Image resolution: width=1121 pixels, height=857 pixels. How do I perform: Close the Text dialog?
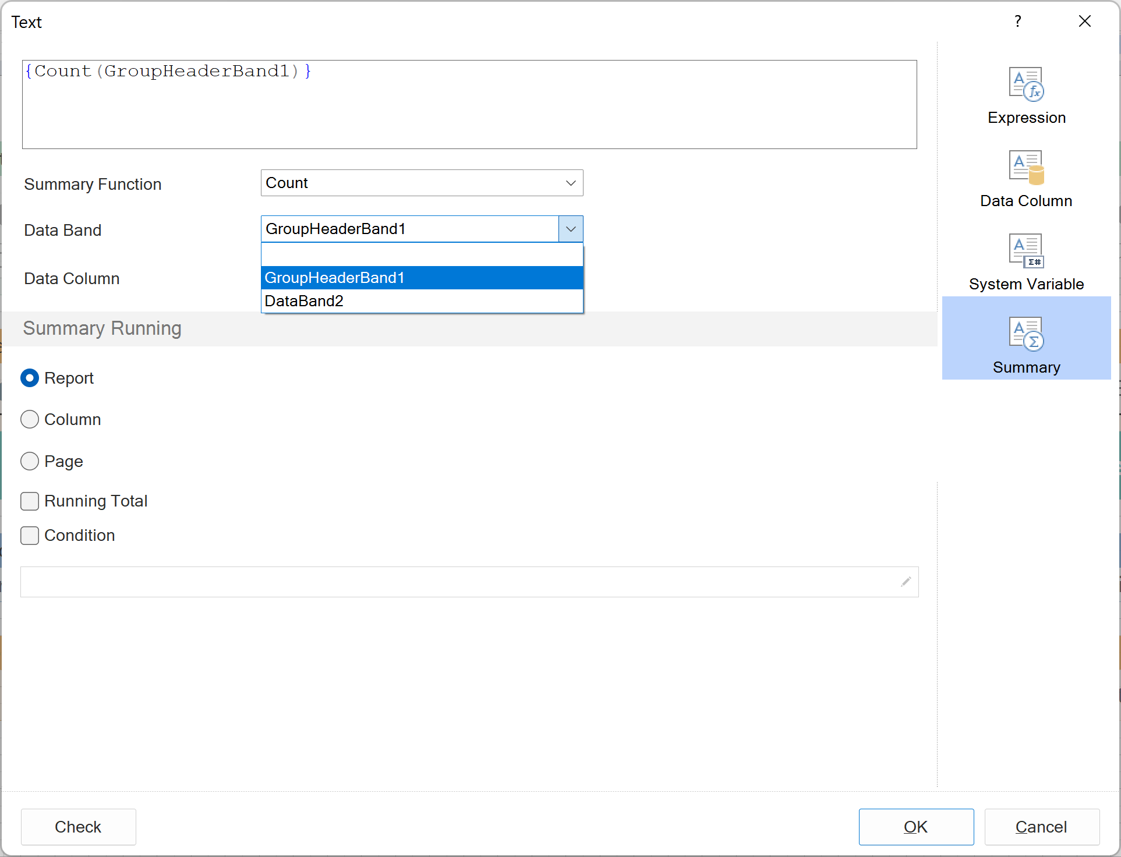(1084, 22)
